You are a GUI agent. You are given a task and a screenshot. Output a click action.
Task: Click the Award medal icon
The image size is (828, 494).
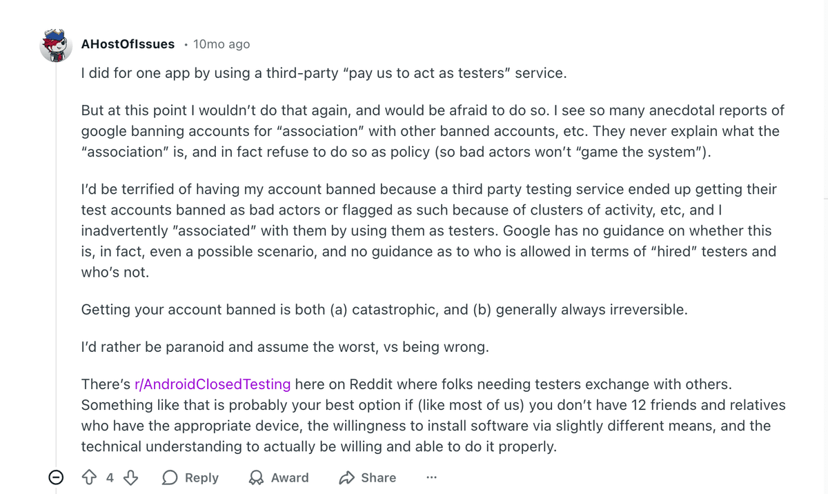pyautogui.click(x=256, y=477)
